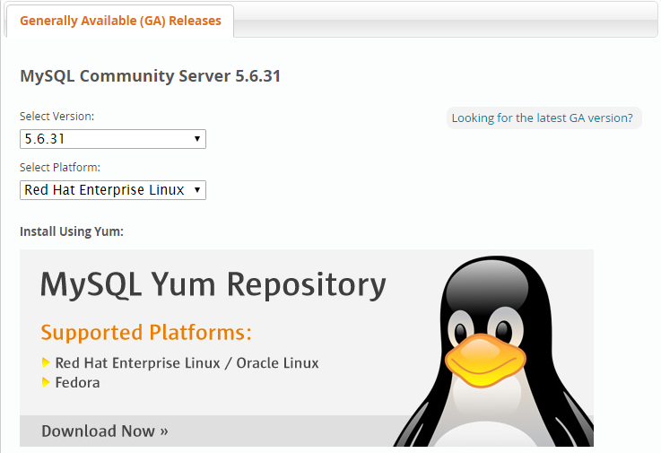Click the 'MySQL Community Server 5.6.31' heading
This screenshot has width=661, height=453.
pyautogui.click(x=150, y=76)
